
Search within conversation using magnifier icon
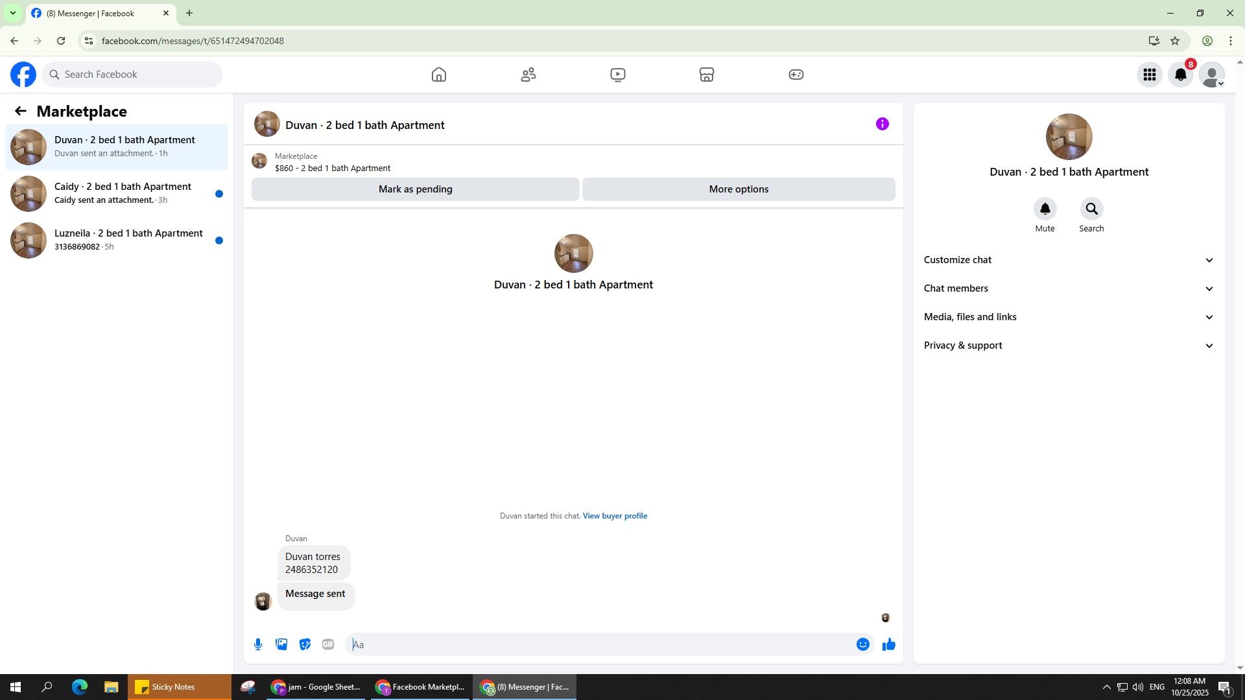coord(1091,209)
